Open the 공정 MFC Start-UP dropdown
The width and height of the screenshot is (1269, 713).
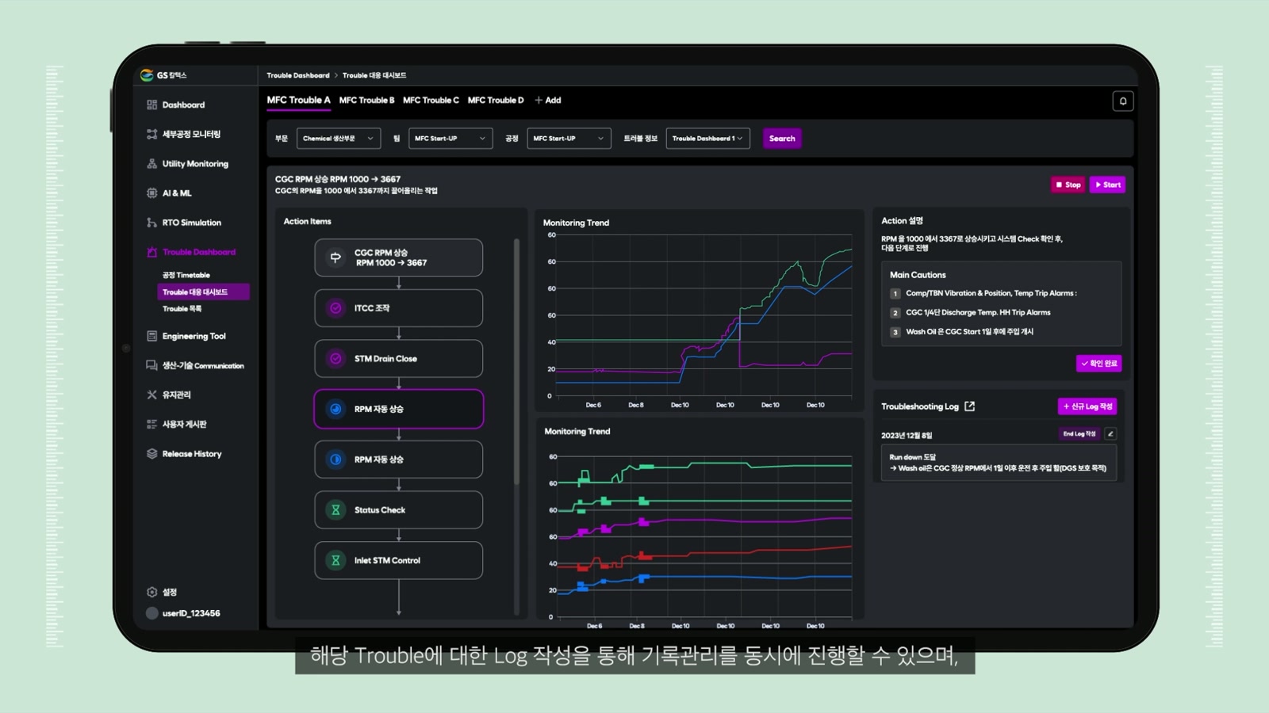[x=569, y=139]
